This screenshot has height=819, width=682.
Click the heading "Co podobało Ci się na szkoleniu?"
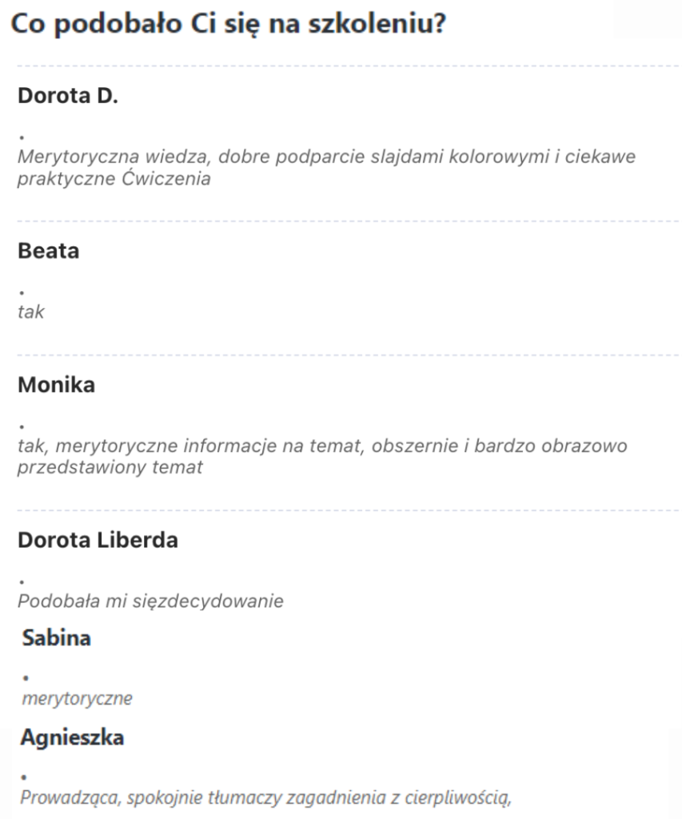click(x=227, y=24)
